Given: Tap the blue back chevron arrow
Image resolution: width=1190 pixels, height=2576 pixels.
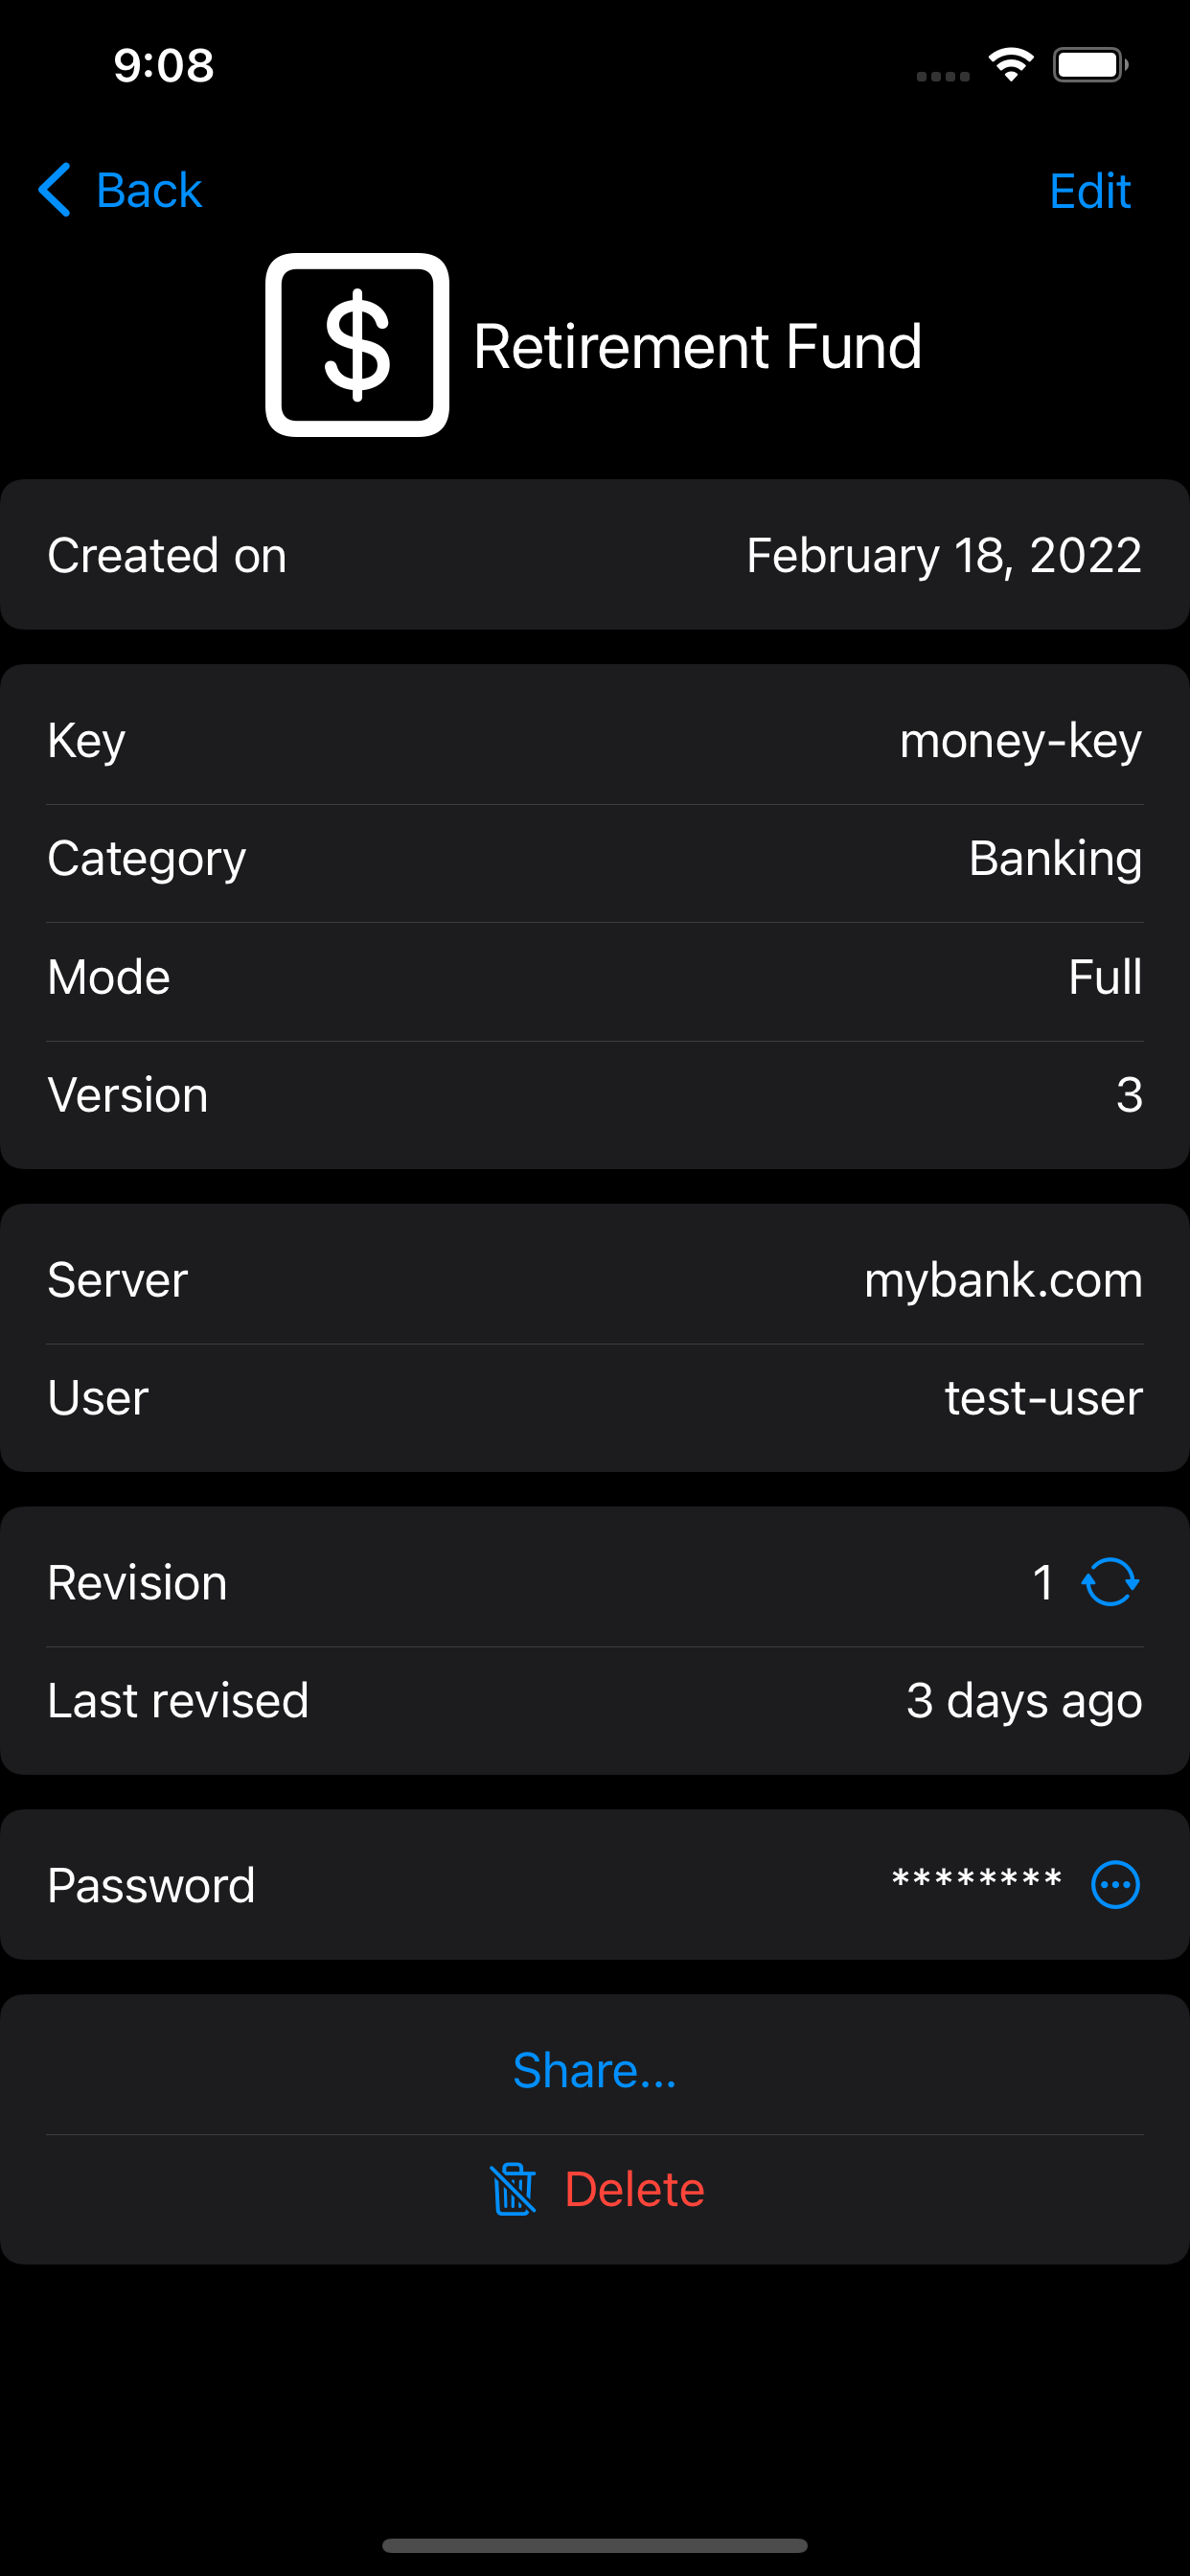Looking at the screenshot, I should tap(55, 190).
